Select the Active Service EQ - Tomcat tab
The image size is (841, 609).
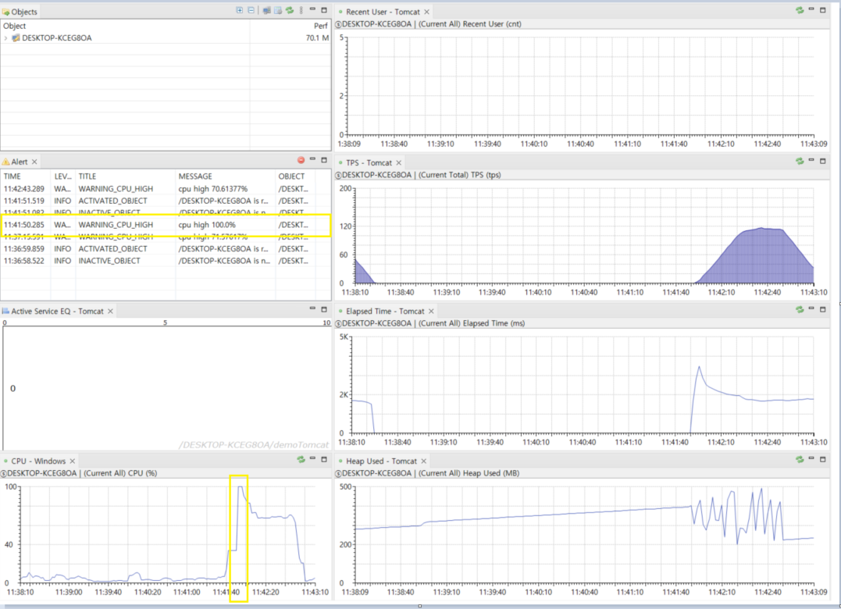click(x=57, y=311)
